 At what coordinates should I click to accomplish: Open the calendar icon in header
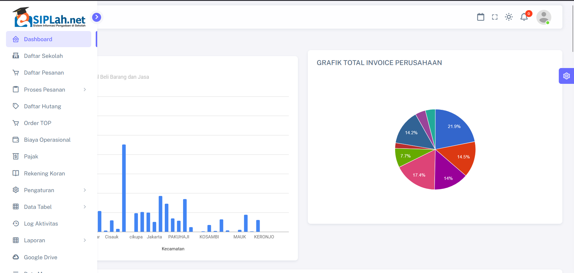(480, 17)
